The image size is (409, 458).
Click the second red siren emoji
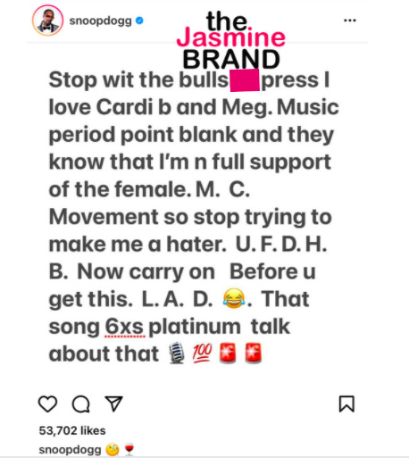click(x=253, y=354)
